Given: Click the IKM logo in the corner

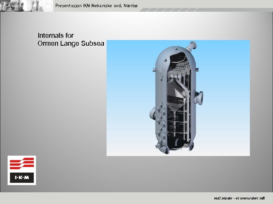Looking at the screenshot, I should (22, 170).
